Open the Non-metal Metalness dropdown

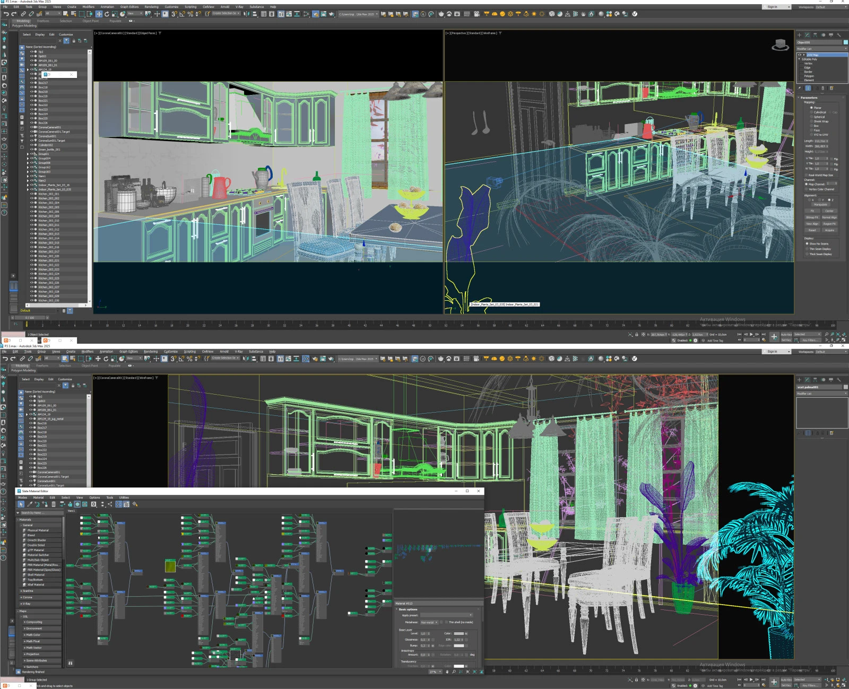[x=428, y=622]
